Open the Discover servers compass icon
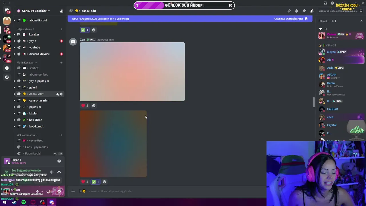 (7, 77)
